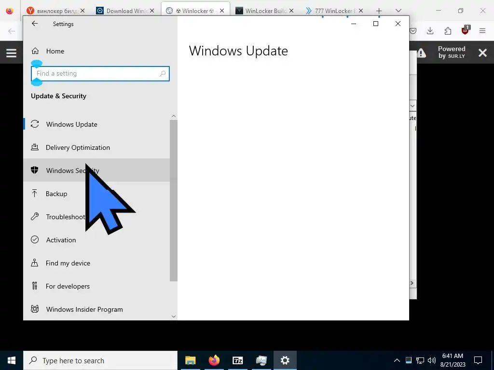Click the volume speaker tray icon
494x370 pixels.
tap(432, 360)
